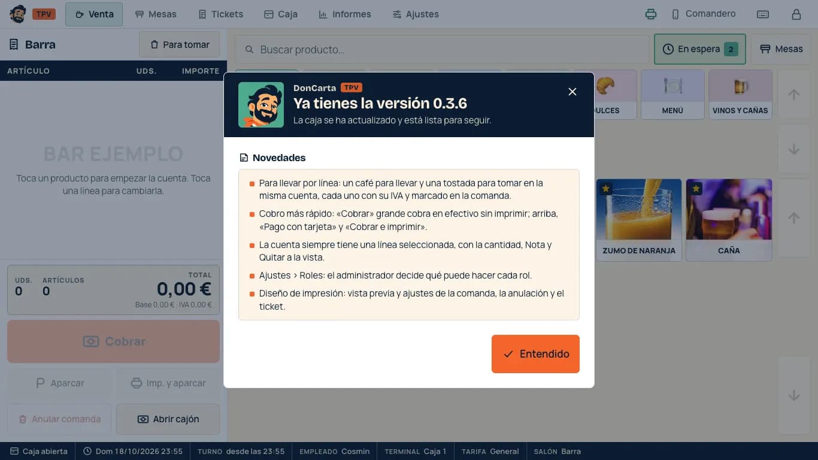
Task: Click the Aparcar button
Action: (59, 383)
